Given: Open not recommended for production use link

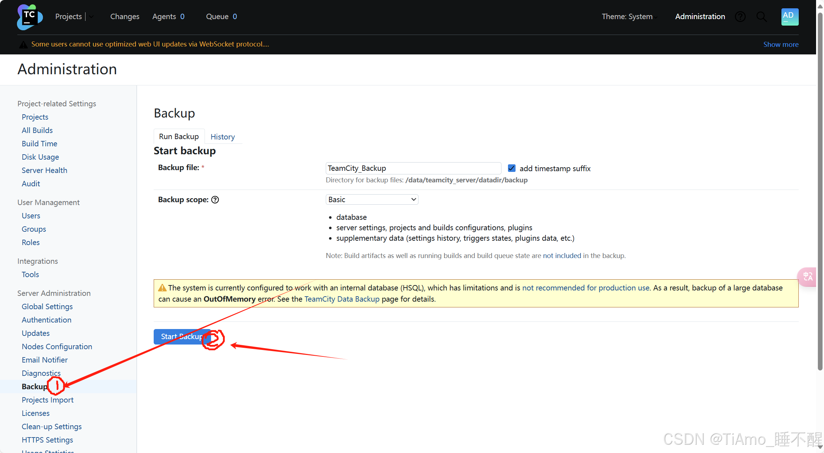Looking at the screenshot, I should [586, 288].
